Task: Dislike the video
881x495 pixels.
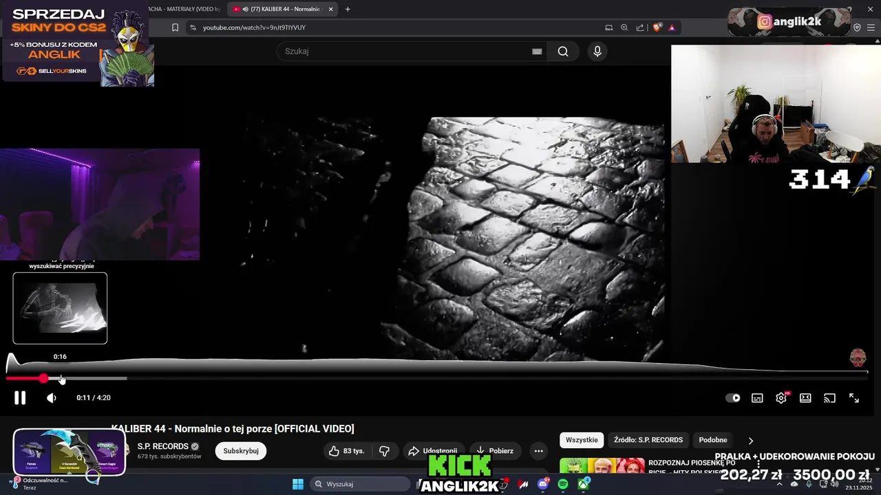Action: pyautogui.click(x=385, y=451)
